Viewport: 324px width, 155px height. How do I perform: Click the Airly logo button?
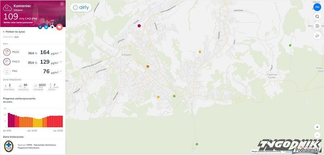click(80, 8)
